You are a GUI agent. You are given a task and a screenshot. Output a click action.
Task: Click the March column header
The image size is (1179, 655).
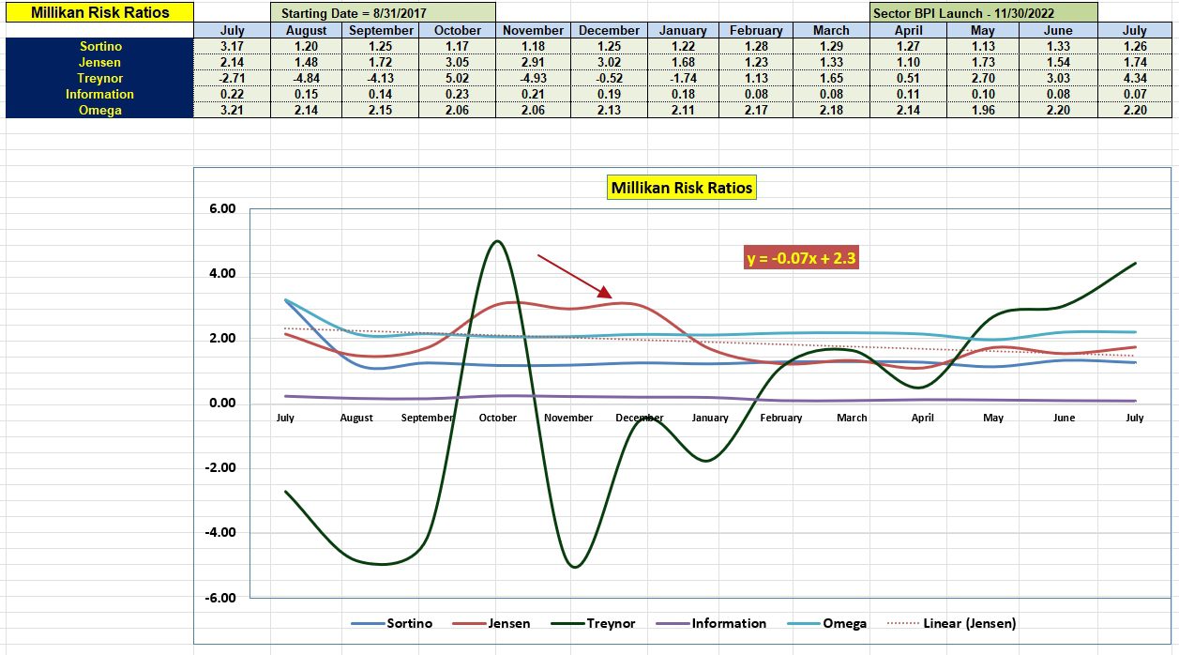pos(830,31)
